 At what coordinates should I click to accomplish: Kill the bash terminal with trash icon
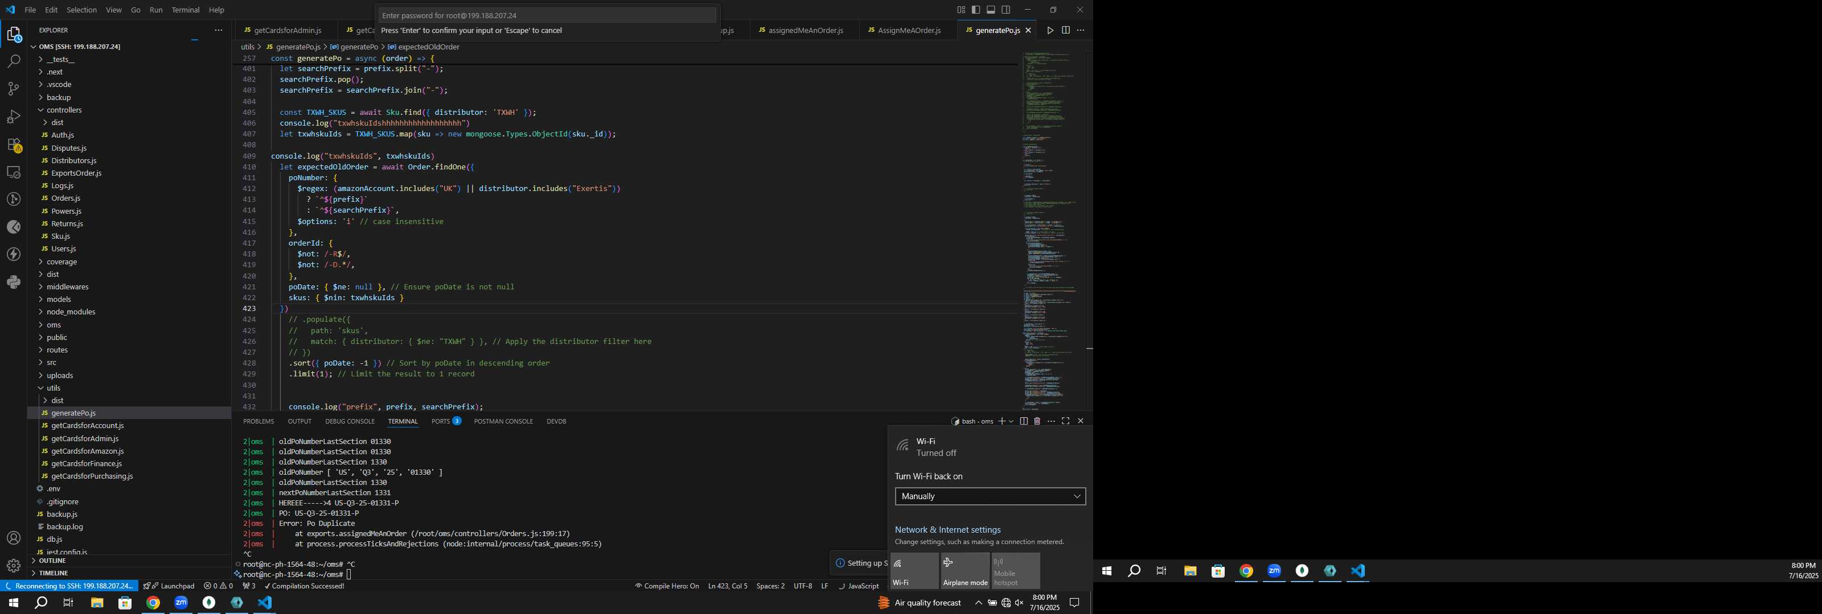[x=1037, y=421]
